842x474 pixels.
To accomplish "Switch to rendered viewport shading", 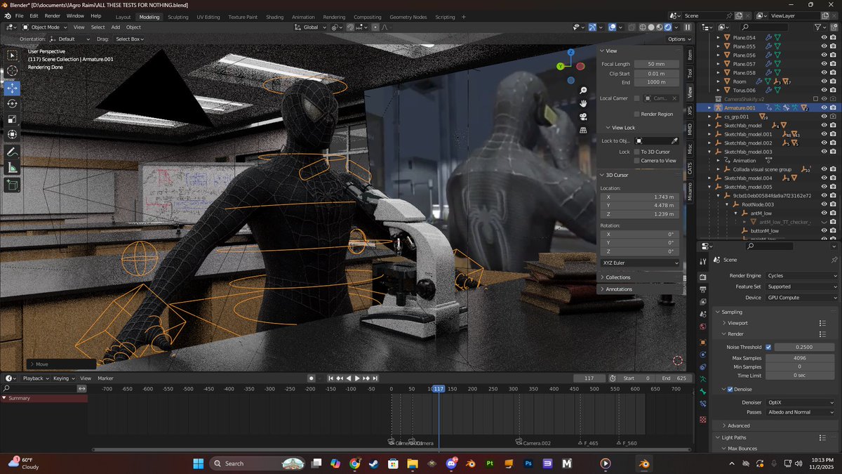I will click(667, 27).
